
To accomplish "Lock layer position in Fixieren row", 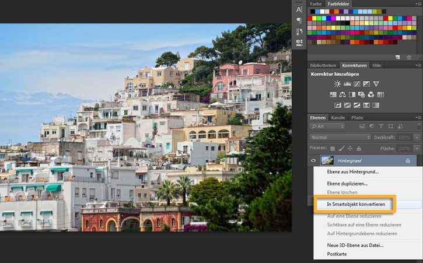I will point(350,148).
